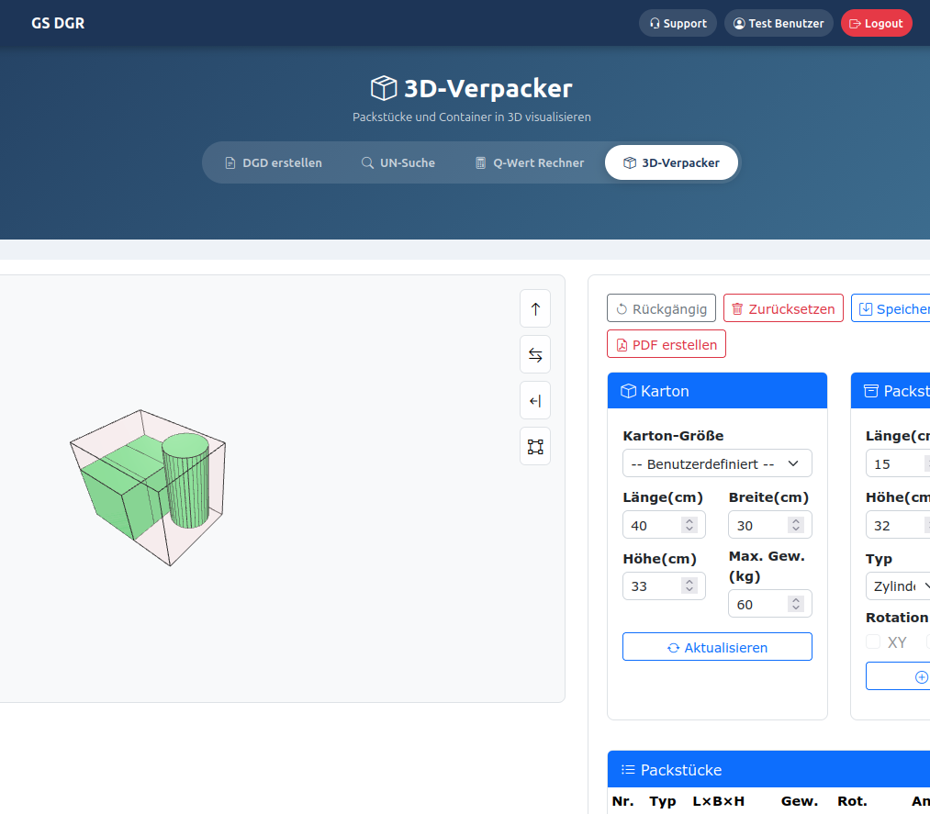Viewport: 930px width, 814px height.
Task: Click the Karton Breite(cm) field with 30
Action: pos(770,525)
